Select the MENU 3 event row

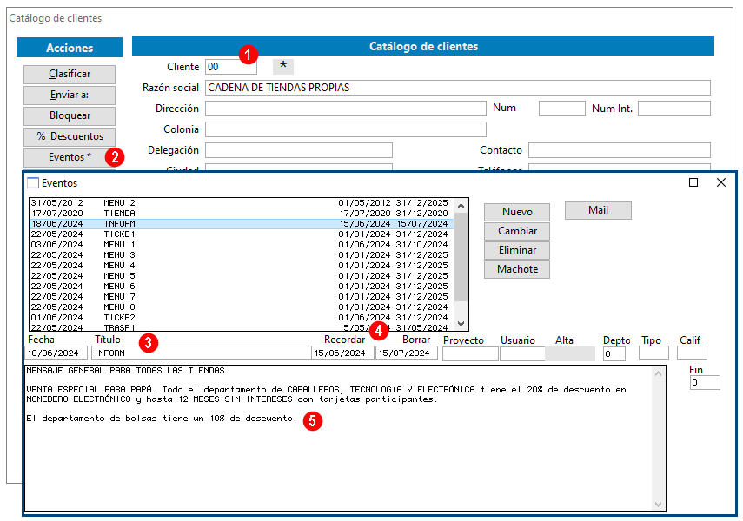click(x=242, y=255)
